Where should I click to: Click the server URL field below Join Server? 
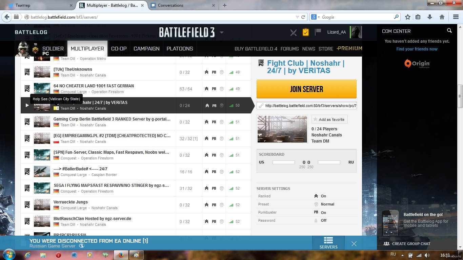pyautogui.click(x=310, y=106)
